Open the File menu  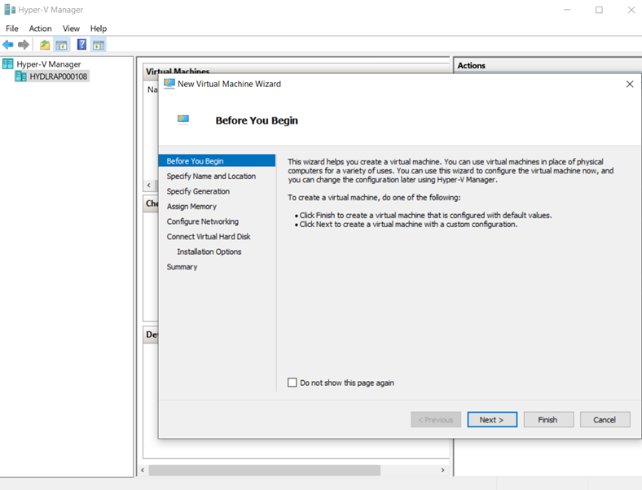[x=12, y=28]
